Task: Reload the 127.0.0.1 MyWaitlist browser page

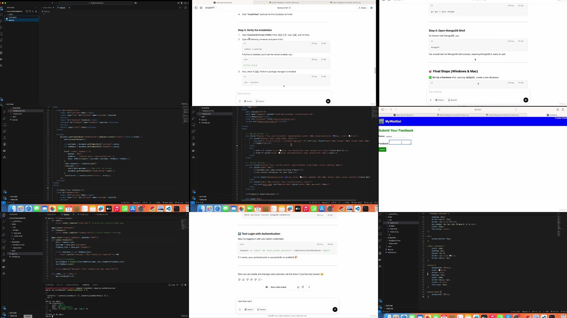Action: coord(516,109)
